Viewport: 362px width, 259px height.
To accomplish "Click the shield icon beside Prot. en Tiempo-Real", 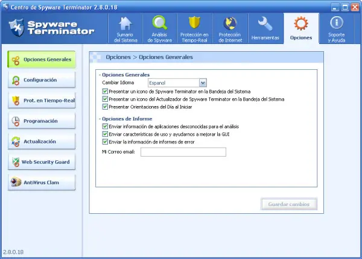I will pyautogui.click(x=16, y=101).
